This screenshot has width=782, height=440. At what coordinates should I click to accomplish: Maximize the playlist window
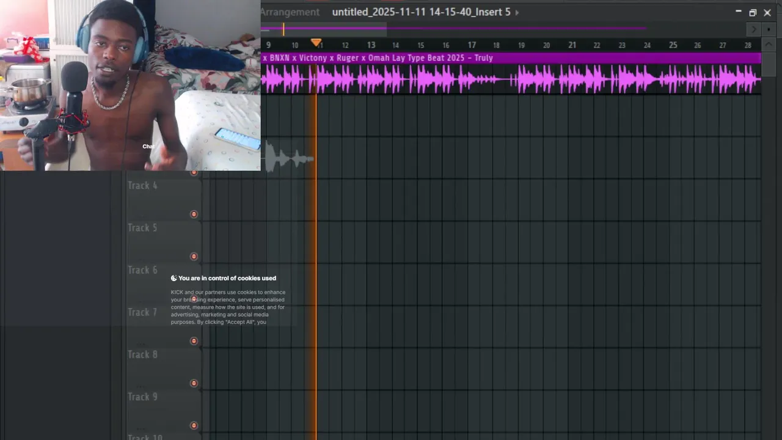pyautogui.click(x=753, y=12)
